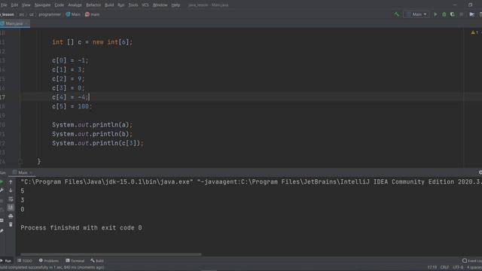
Task: Open the View menu
Action: [x=26, y=5]
